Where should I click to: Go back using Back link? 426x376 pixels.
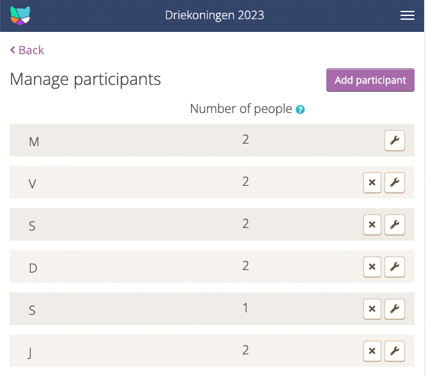click(27, 50)
